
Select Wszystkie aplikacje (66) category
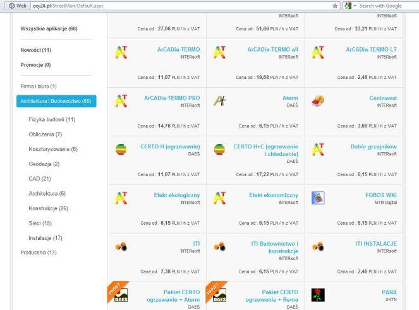point(49,28)
